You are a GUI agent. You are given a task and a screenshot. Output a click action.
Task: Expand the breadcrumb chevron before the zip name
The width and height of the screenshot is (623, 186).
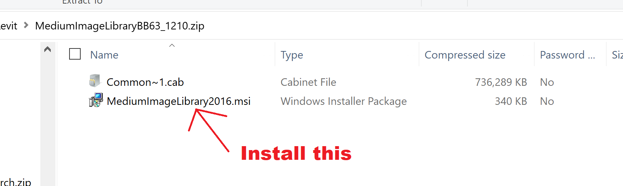pyautogui.click(x=26, y=25)
